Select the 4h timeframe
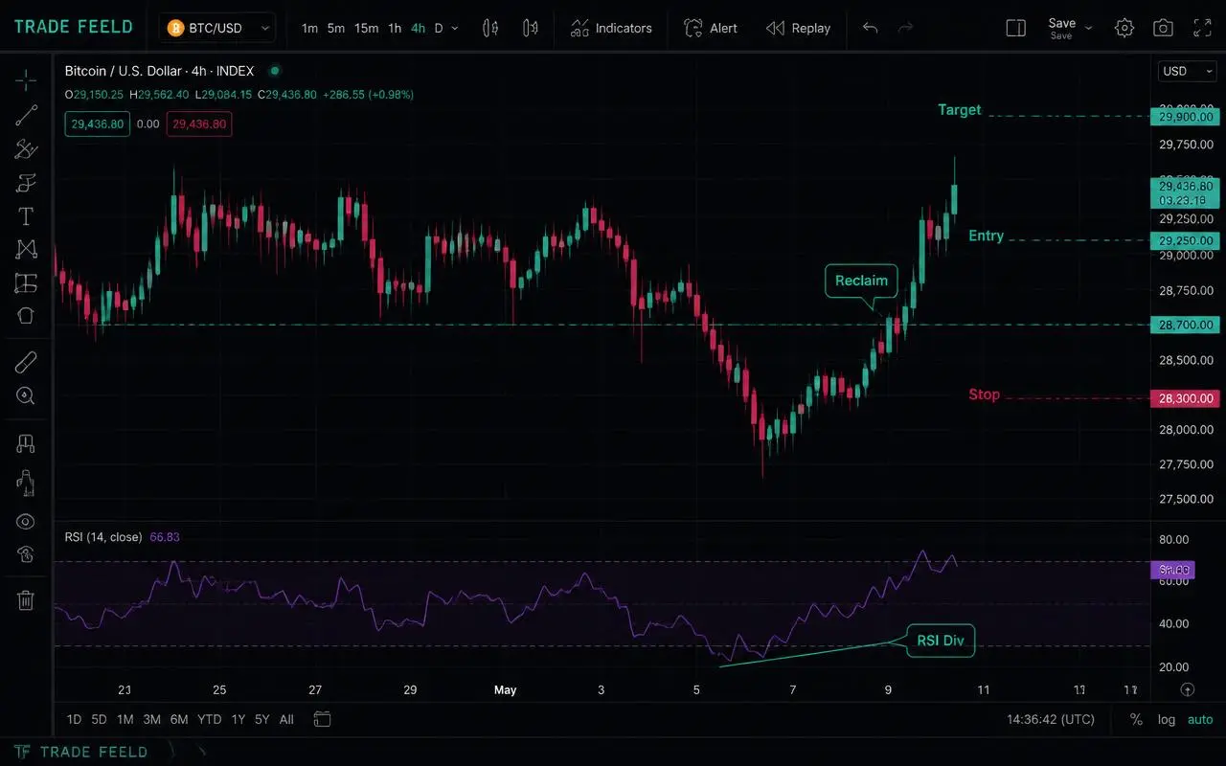Viewport: 1226px width, 766px height. [x=418, y=28]
